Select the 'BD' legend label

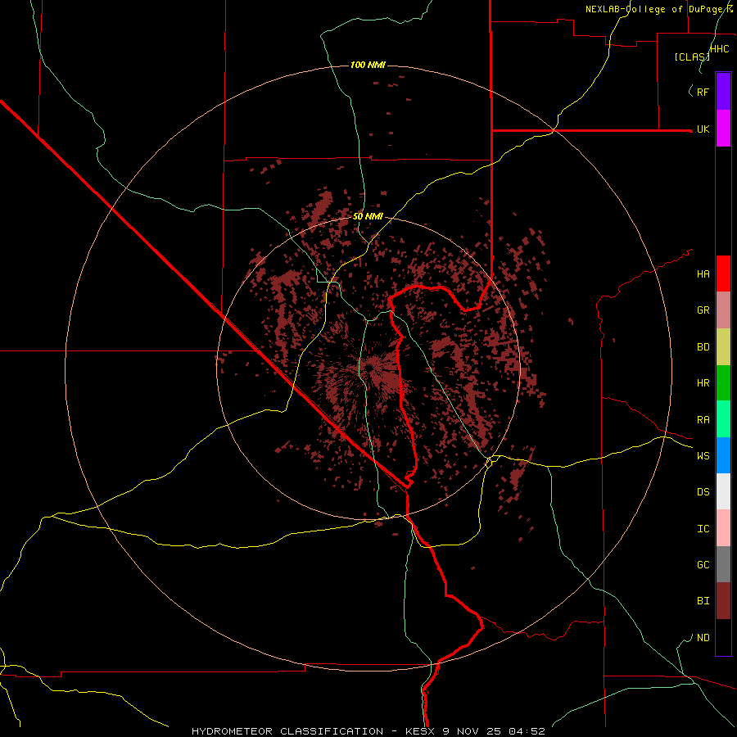(x=703, y=347)
